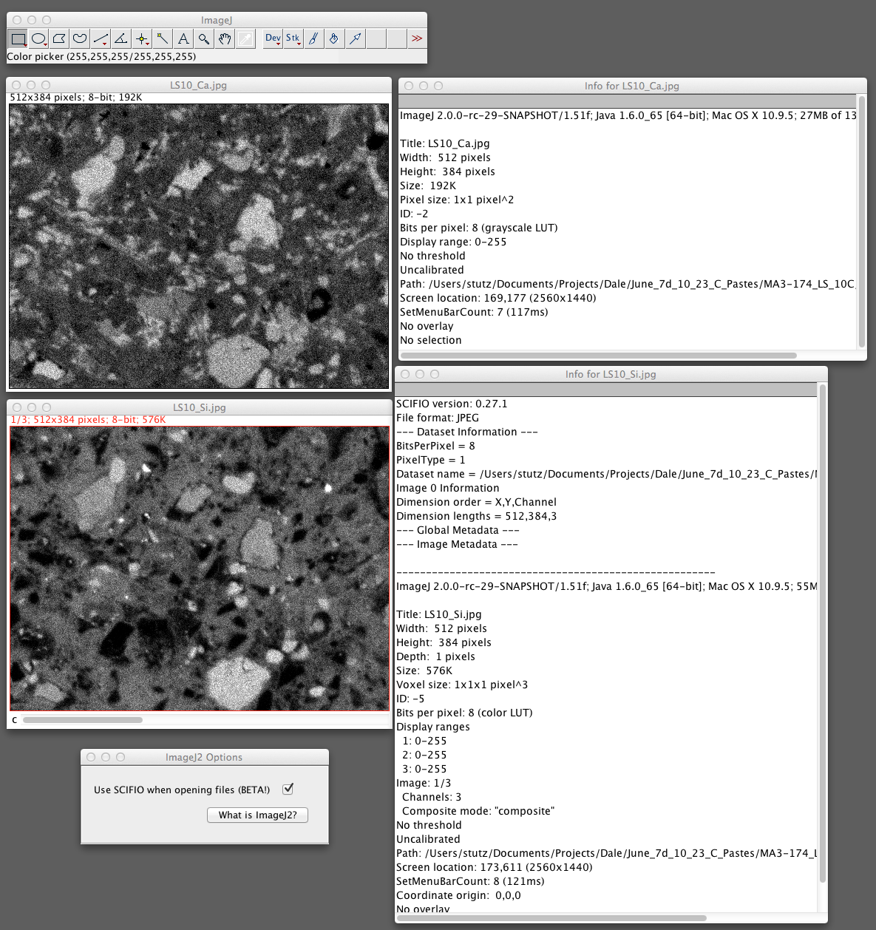This screenshot has width=876, height=930.
Task: Select the Rectangle selection tool
Action: pyautogui.click(x=18, y=38)
